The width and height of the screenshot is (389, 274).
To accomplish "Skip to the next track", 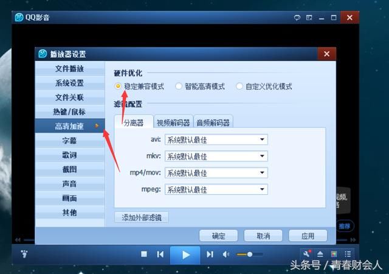I will click(210, 254).
